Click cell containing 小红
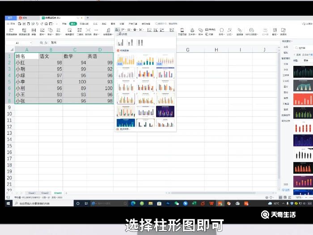Image resolution: width=313 pixels, height=235 pixels. [x=27, y=63]
